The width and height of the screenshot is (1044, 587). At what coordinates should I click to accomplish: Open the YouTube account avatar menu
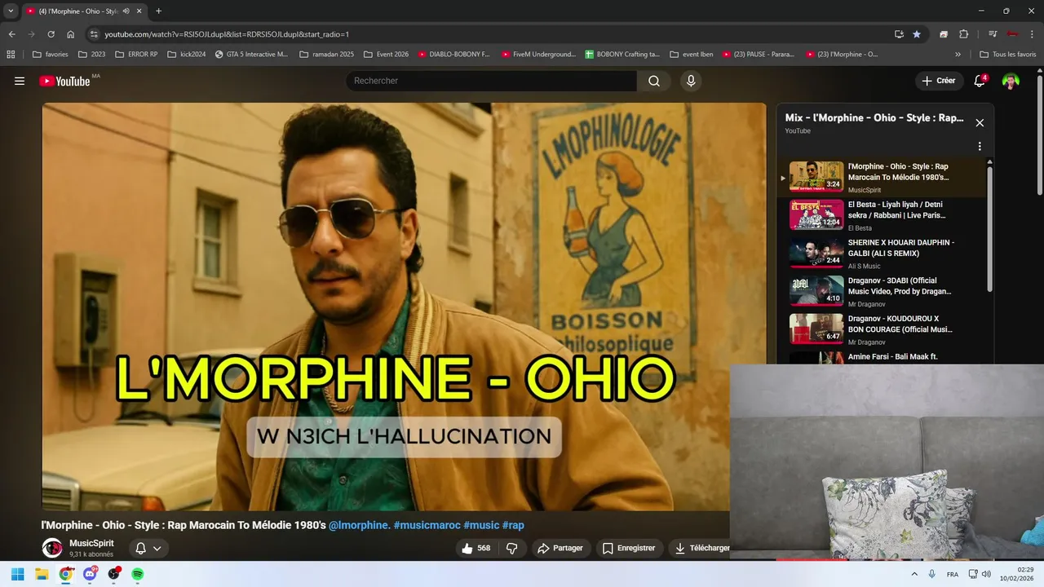click(1011, 81)
